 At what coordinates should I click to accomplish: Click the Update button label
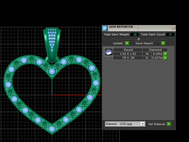118,43
